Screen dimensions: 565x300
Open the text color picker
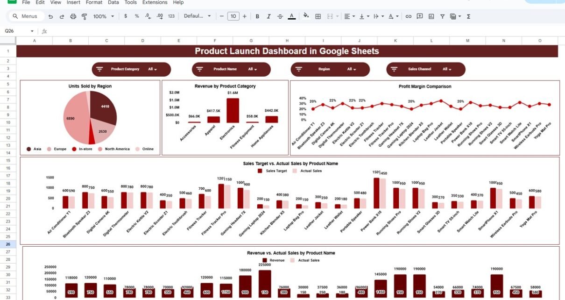tap(292, 16)
